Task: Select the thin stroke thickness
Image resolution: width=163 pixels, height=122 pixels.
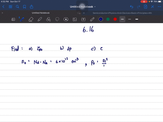Action: pyautogui.click(x=129, y=19)
